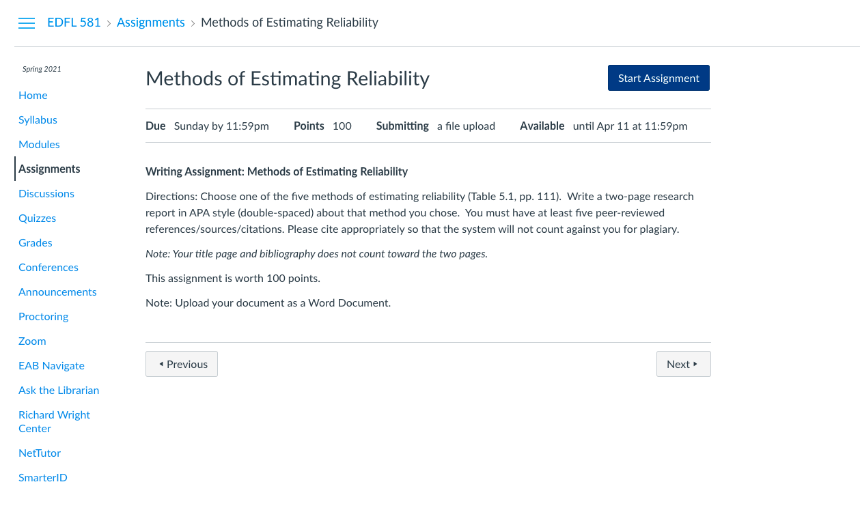
Task: View the Grades page
Action: pyautogui.click(x=36, y=242)
